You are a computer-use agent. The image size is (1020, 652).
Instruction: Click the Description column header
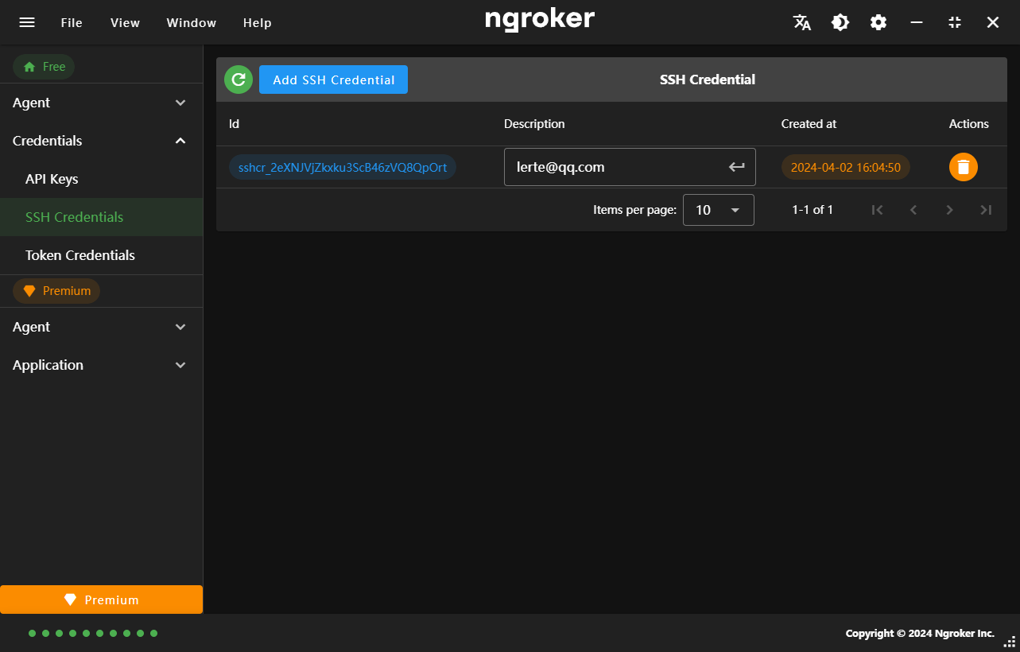(534, 124)
